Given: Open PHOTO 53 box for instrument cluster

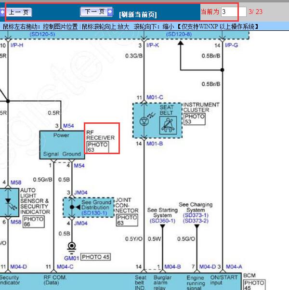Looking at the screenshot, I should click(195, 119).
